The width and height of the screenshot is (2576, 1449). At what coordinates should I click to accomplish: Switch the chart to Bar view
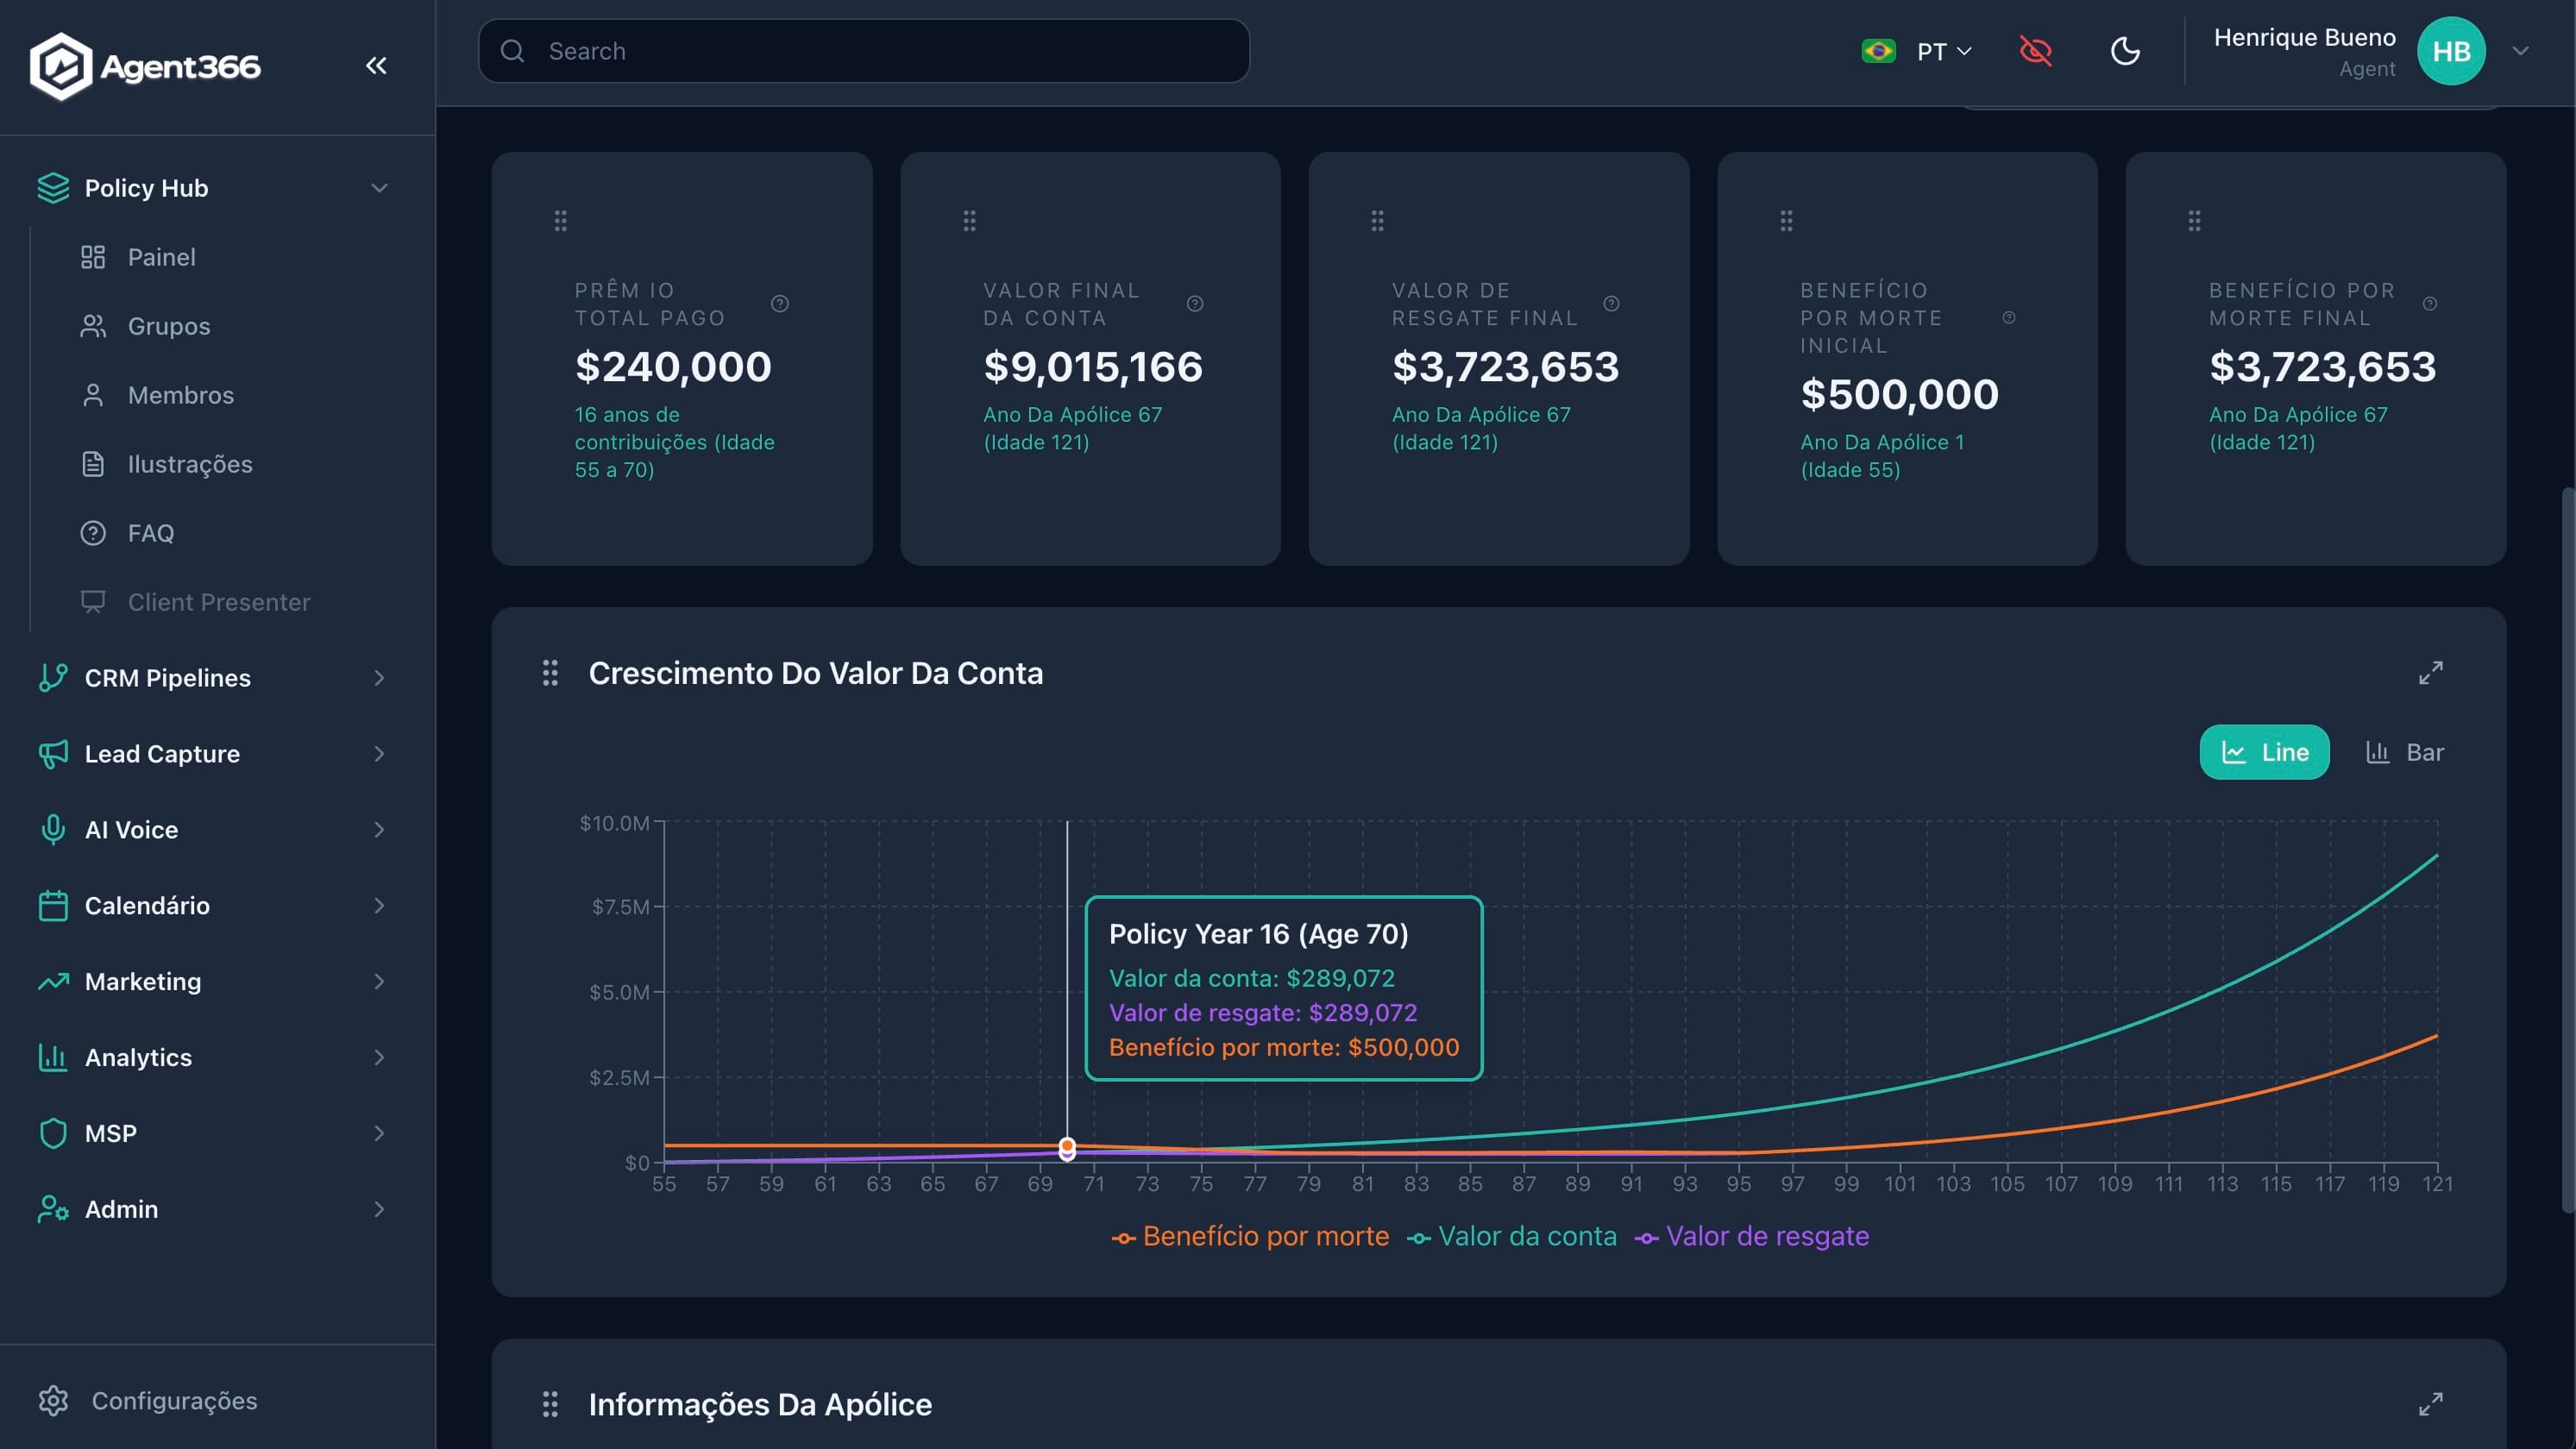pyautogui.click(x=2408, y=752)
